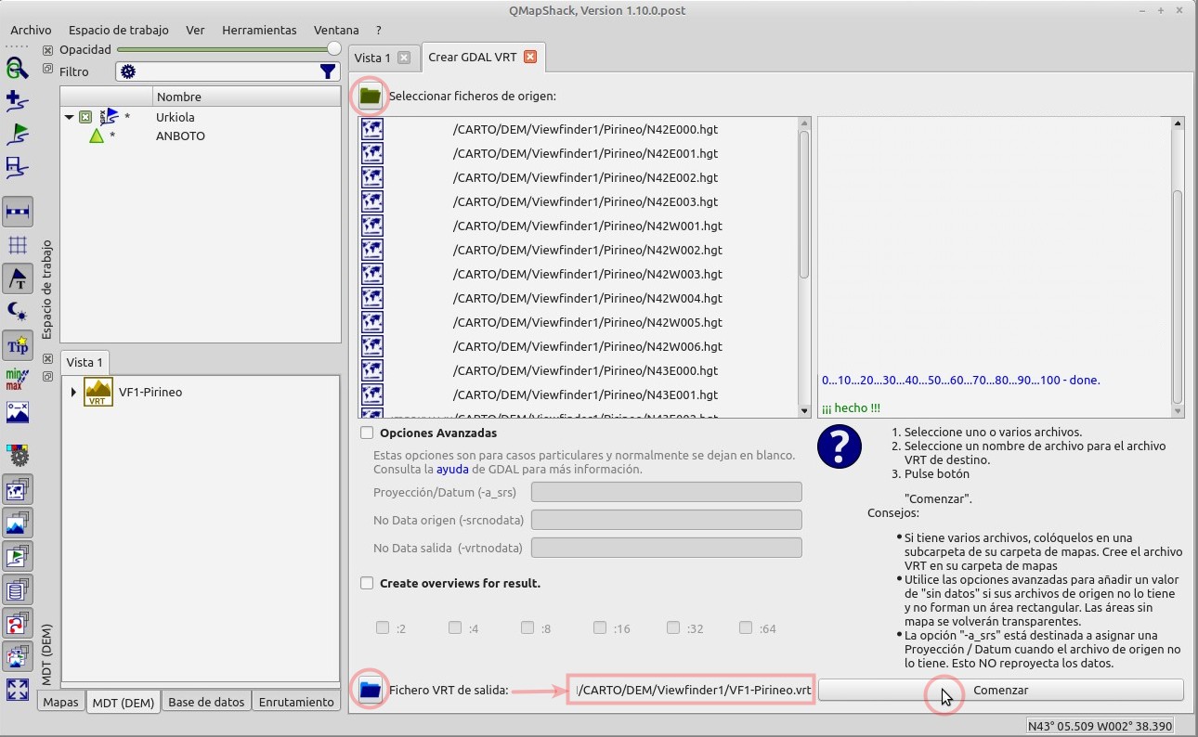
Task: Click the Opacidad slider handle
Action: point(333,48)
